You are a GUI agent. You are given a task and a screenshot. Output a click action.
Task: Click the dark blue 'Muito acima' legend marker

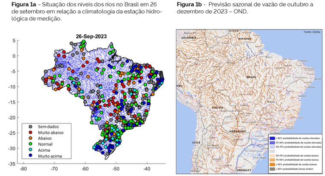pos(31,156)
